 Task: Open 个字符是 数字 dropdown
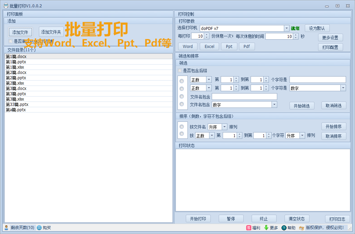(343, 88)
